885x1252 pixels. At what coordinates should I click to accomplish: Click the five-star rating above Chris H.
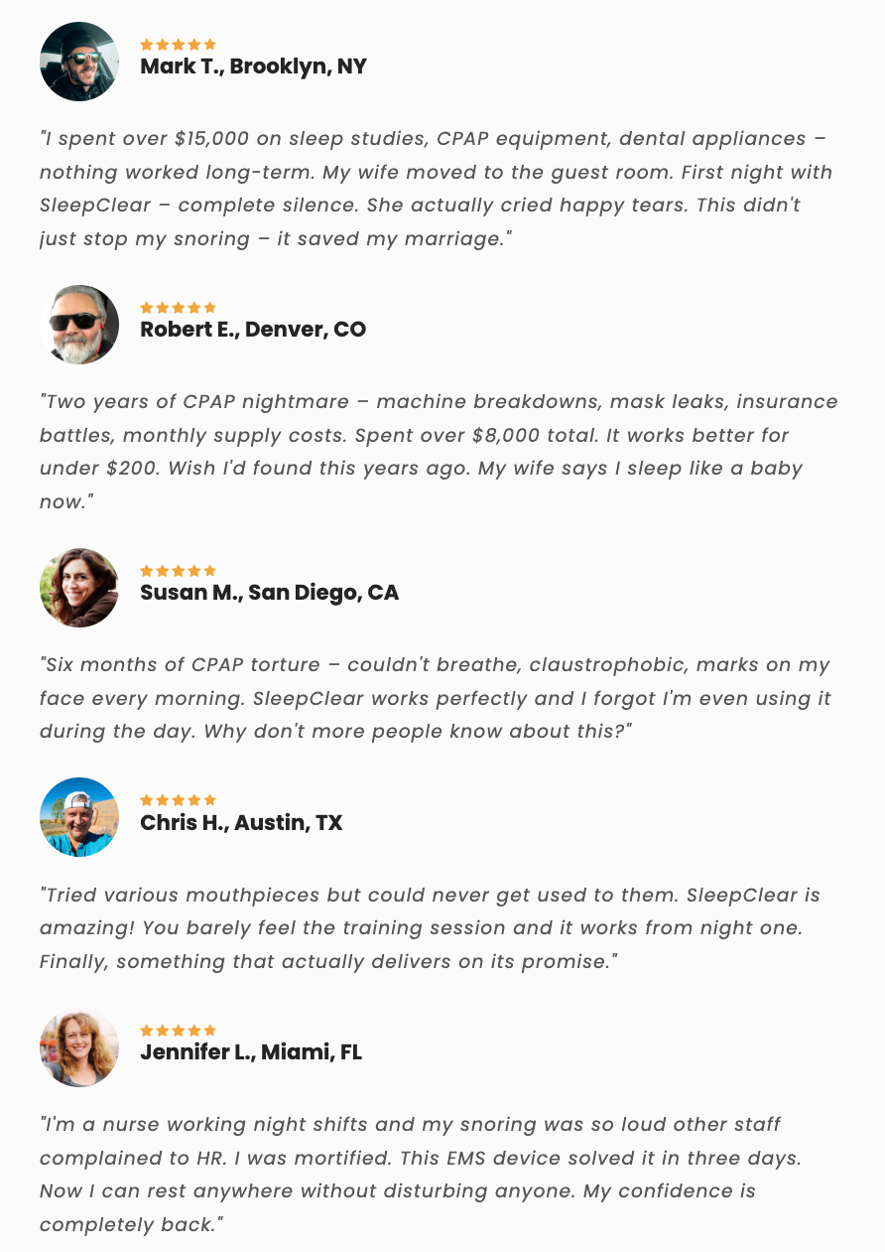178,800
